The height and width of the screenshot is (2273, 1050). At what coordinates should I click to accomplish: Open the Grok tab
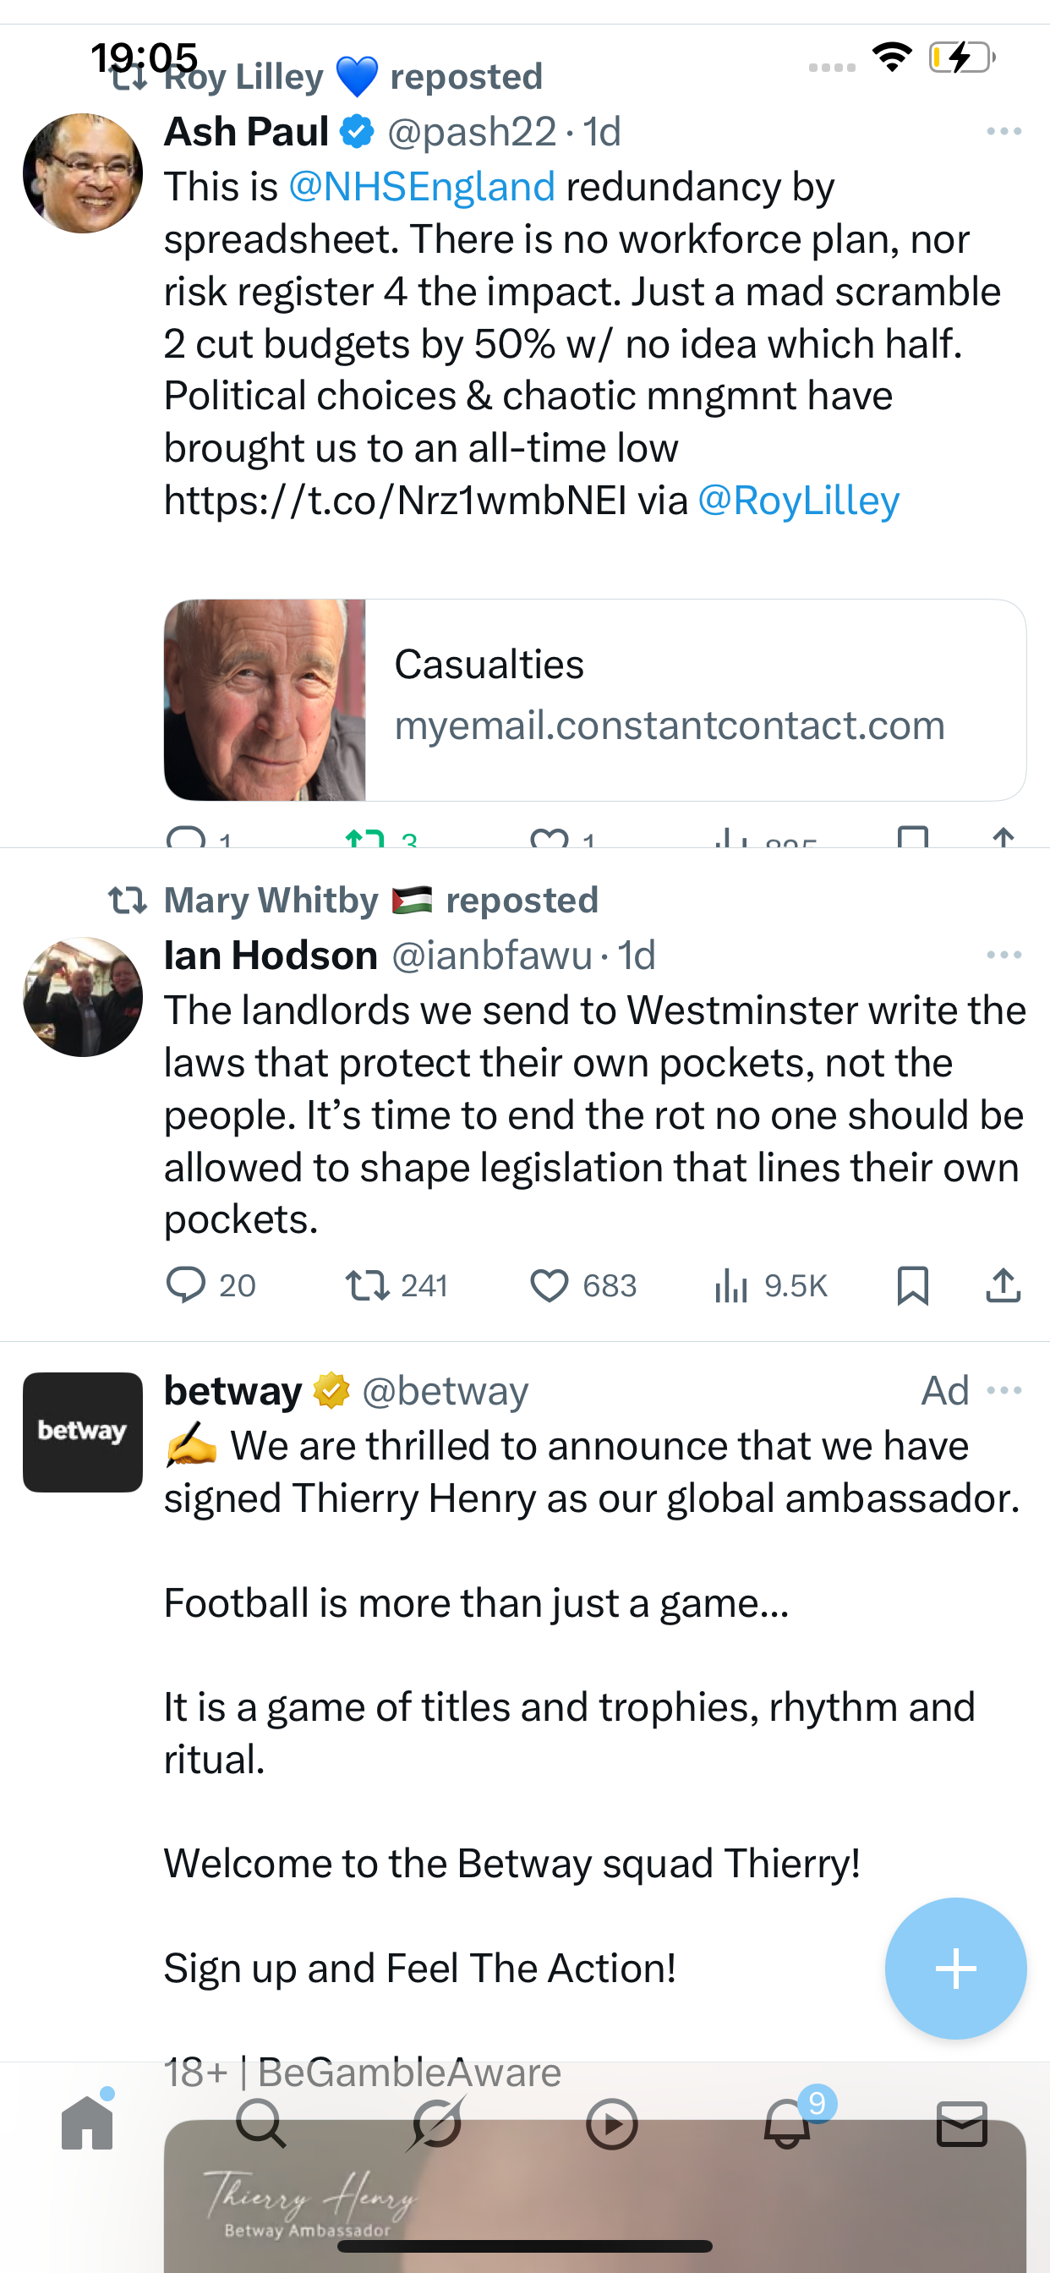436,2123
